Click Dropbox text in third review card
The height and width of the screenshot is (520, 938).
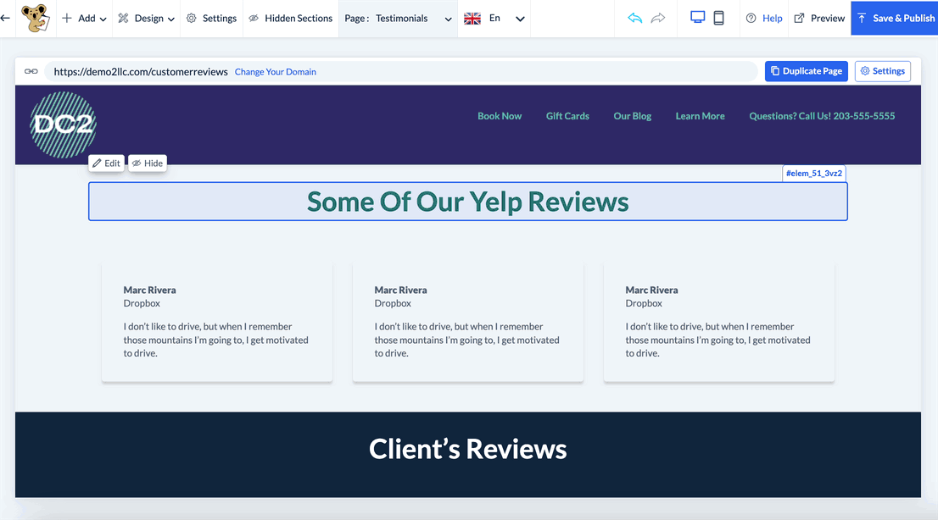tap(644, 303)
